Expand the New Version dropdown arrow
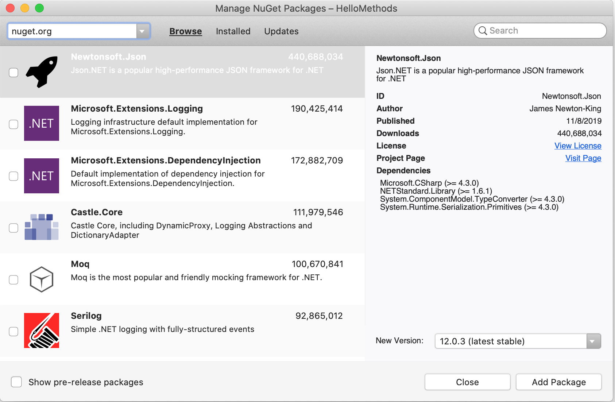 [593, 341]
